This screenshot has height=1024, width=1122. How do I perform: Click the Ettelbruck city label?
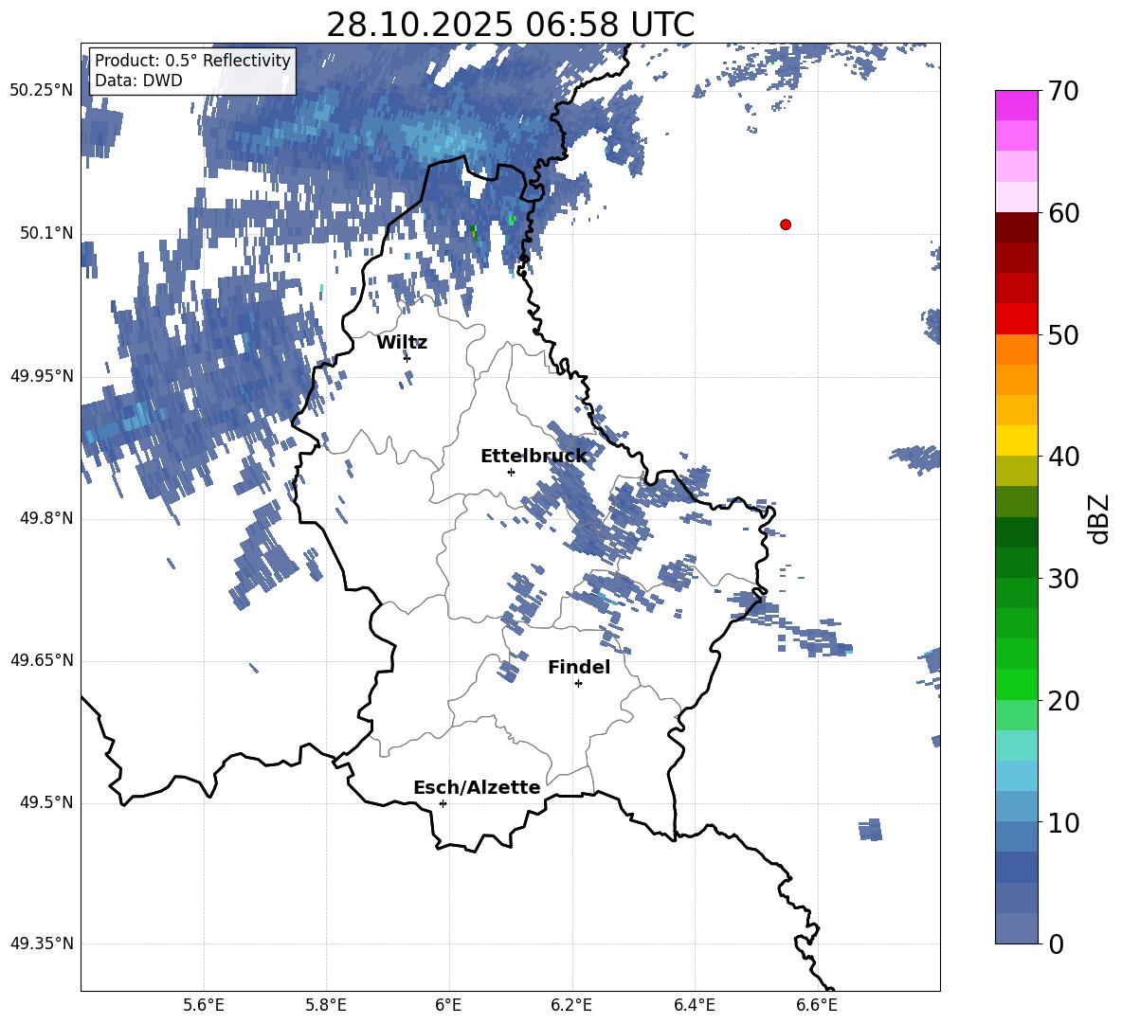534,457
